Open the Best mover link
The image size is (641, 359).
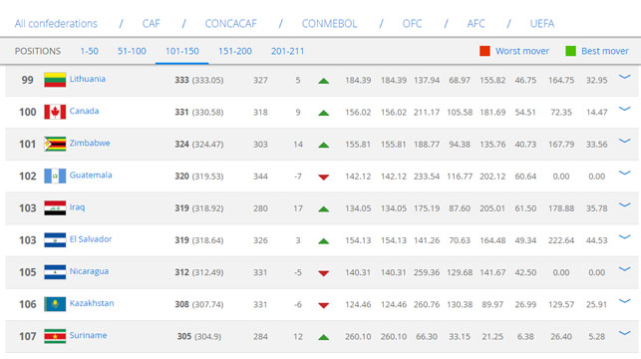pyautogui.click(x=605, y=51)
